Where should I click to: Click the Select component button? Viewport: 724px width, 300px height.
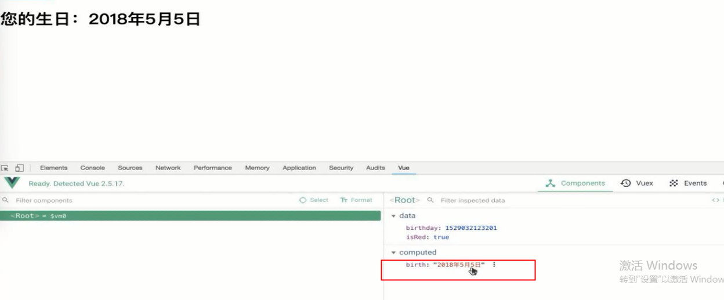[314, 200]
